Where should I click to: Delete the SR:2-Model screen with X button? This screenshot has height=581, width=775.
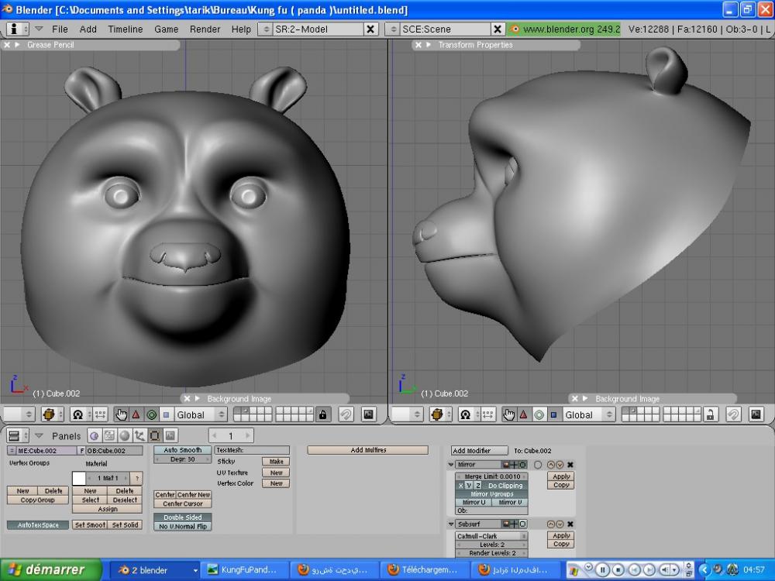370,29
